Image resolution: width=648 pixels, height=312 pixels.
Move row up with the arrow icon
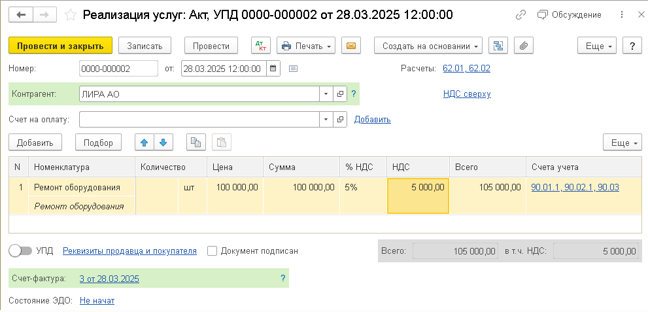pos(145,143)
